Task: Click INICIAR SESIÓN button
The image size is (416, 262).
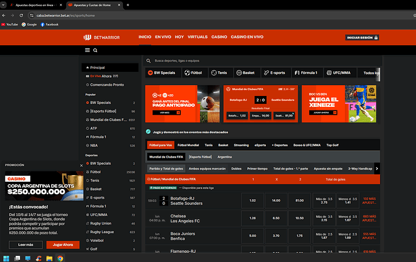Action: point(362,37)
